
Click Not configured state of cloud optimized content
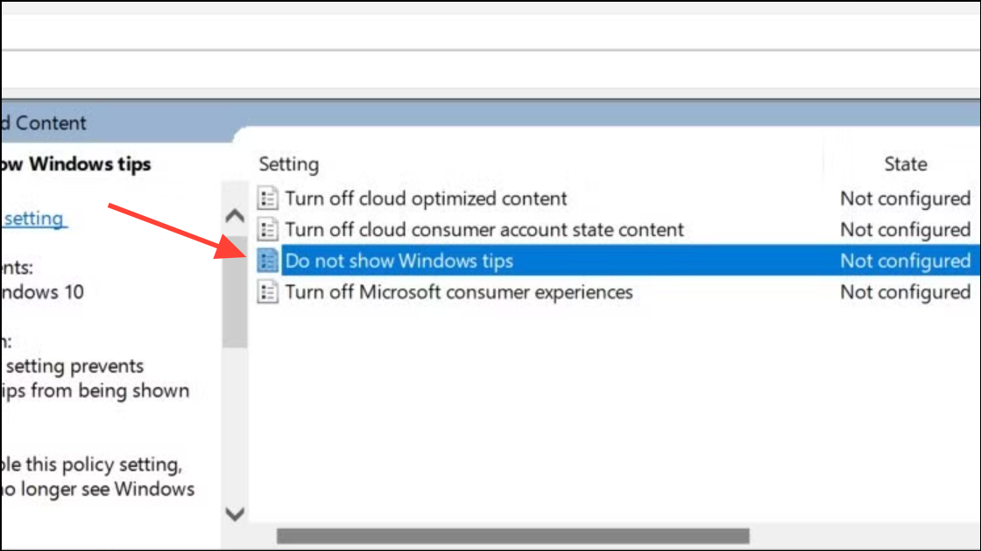[905, 199]
